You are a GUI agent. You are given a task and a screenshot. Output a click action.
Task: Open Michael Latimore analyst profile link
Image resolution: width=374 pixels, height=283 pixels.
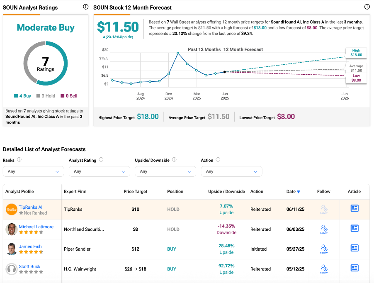point(36,227)
